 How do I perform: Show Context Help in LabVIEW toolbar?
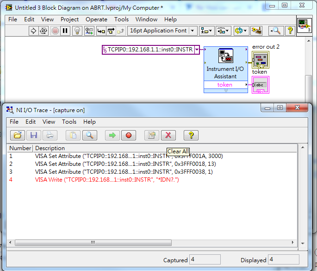click(x=290, y=31)
